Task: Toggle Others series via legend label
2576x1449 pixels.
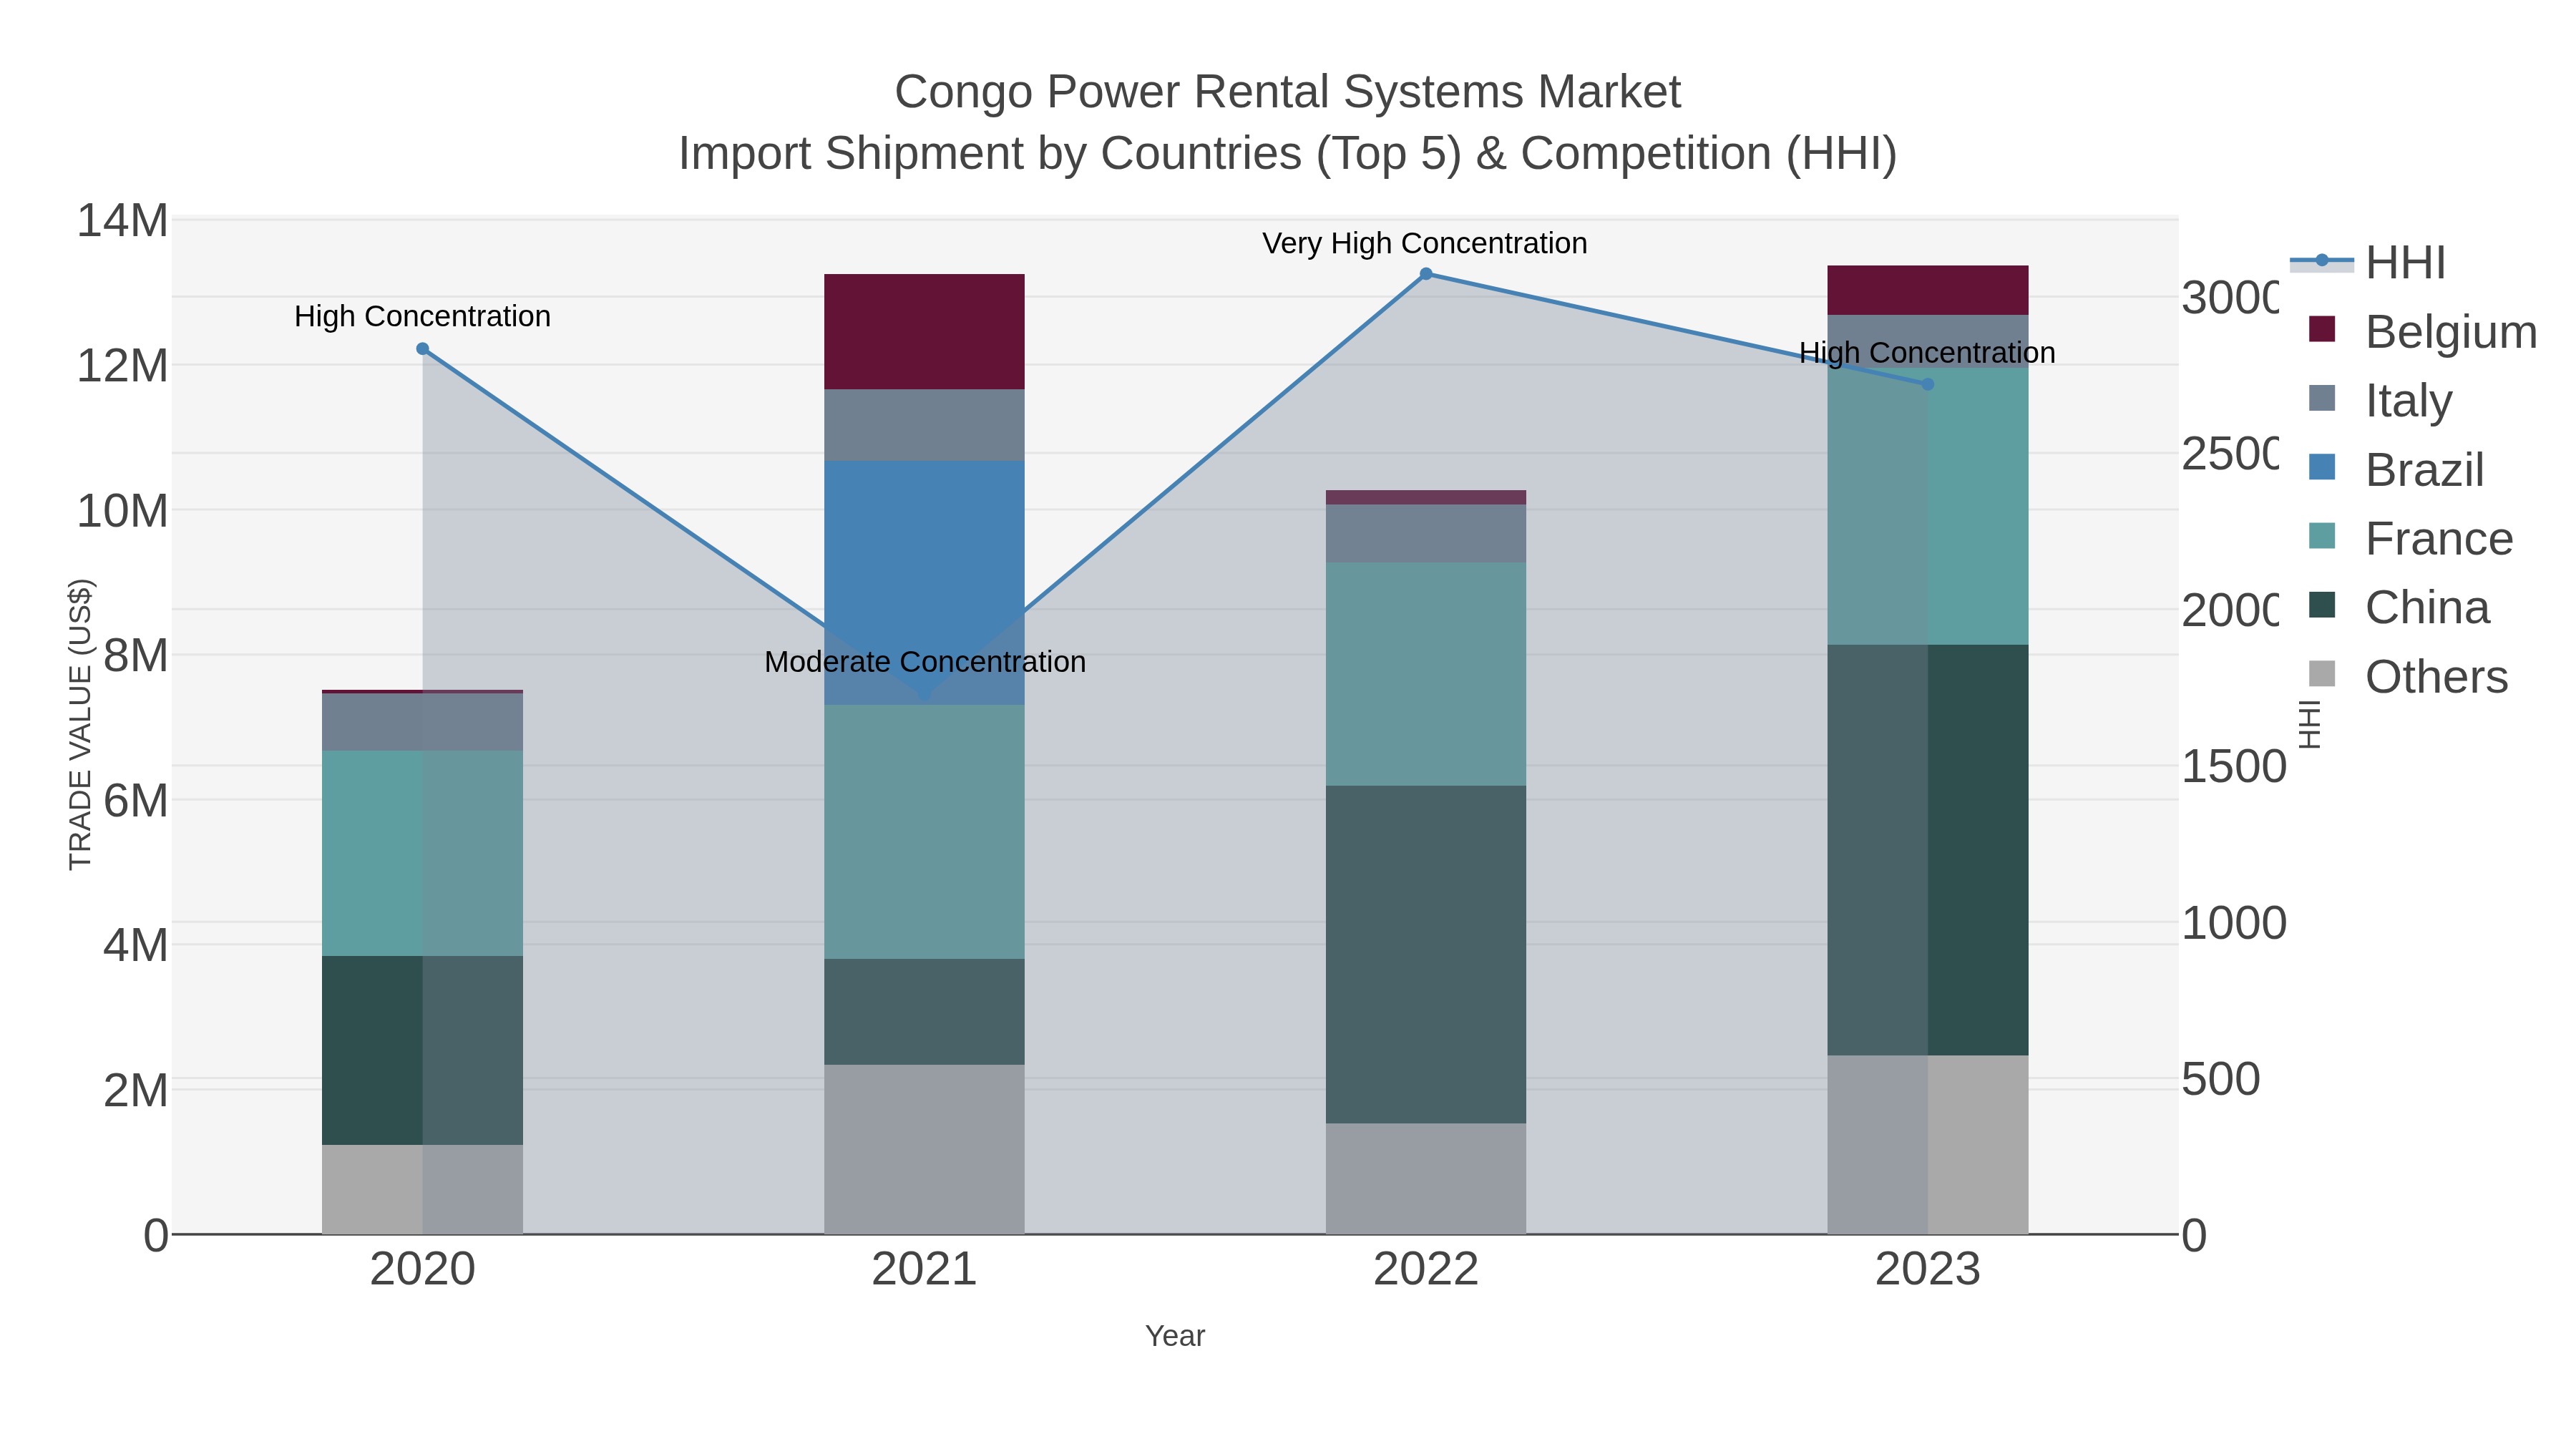Action: coord(2436,676)
